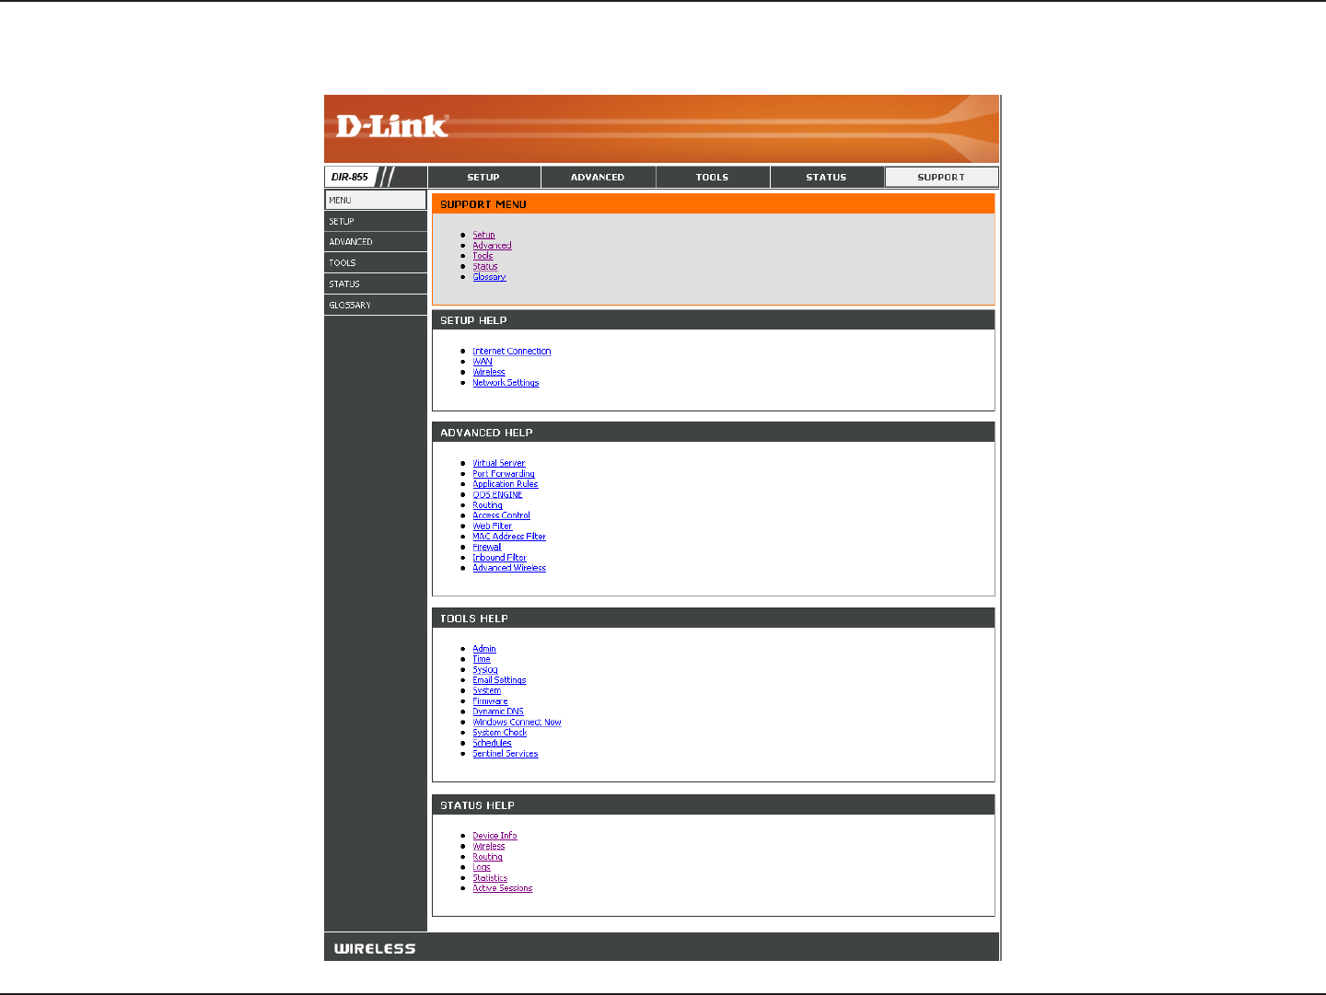The height and width of the screenshot is (995, 1326).
Task: Click the Windows Connect Now help link
Action: [x=517, y=723]
